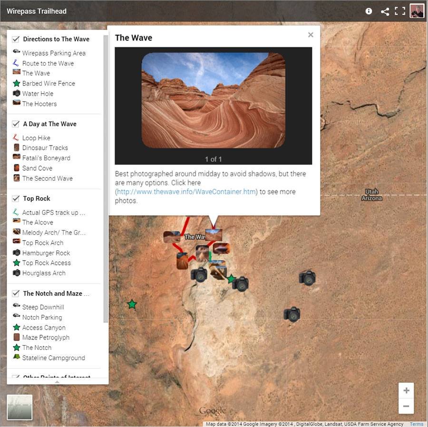Click the map info icon

tap(369, 11)
